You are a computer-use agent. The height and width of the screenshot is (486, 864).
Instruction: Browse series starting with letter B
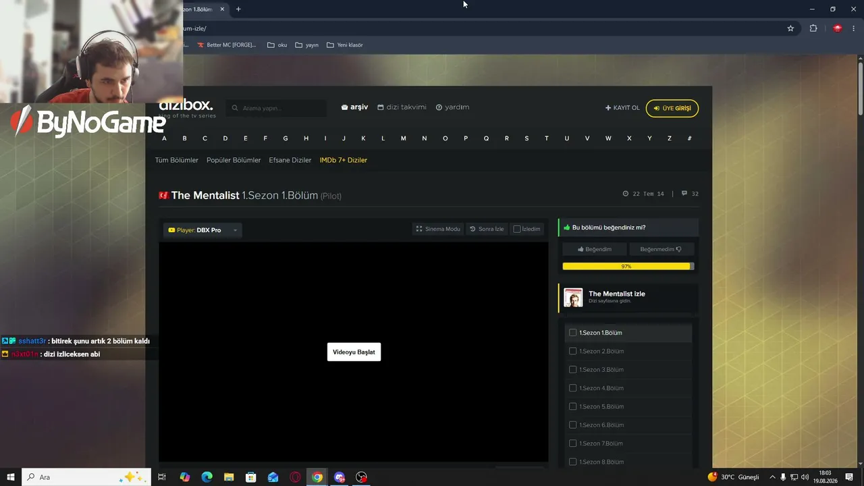pyautogui.click(x=184, y=138)
